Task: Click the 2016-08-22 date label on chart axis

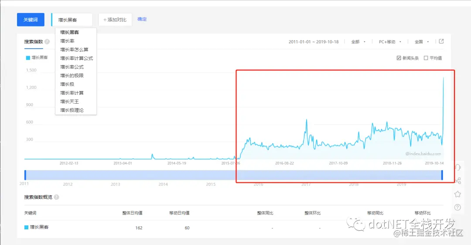Action: [x=284, y=163]
